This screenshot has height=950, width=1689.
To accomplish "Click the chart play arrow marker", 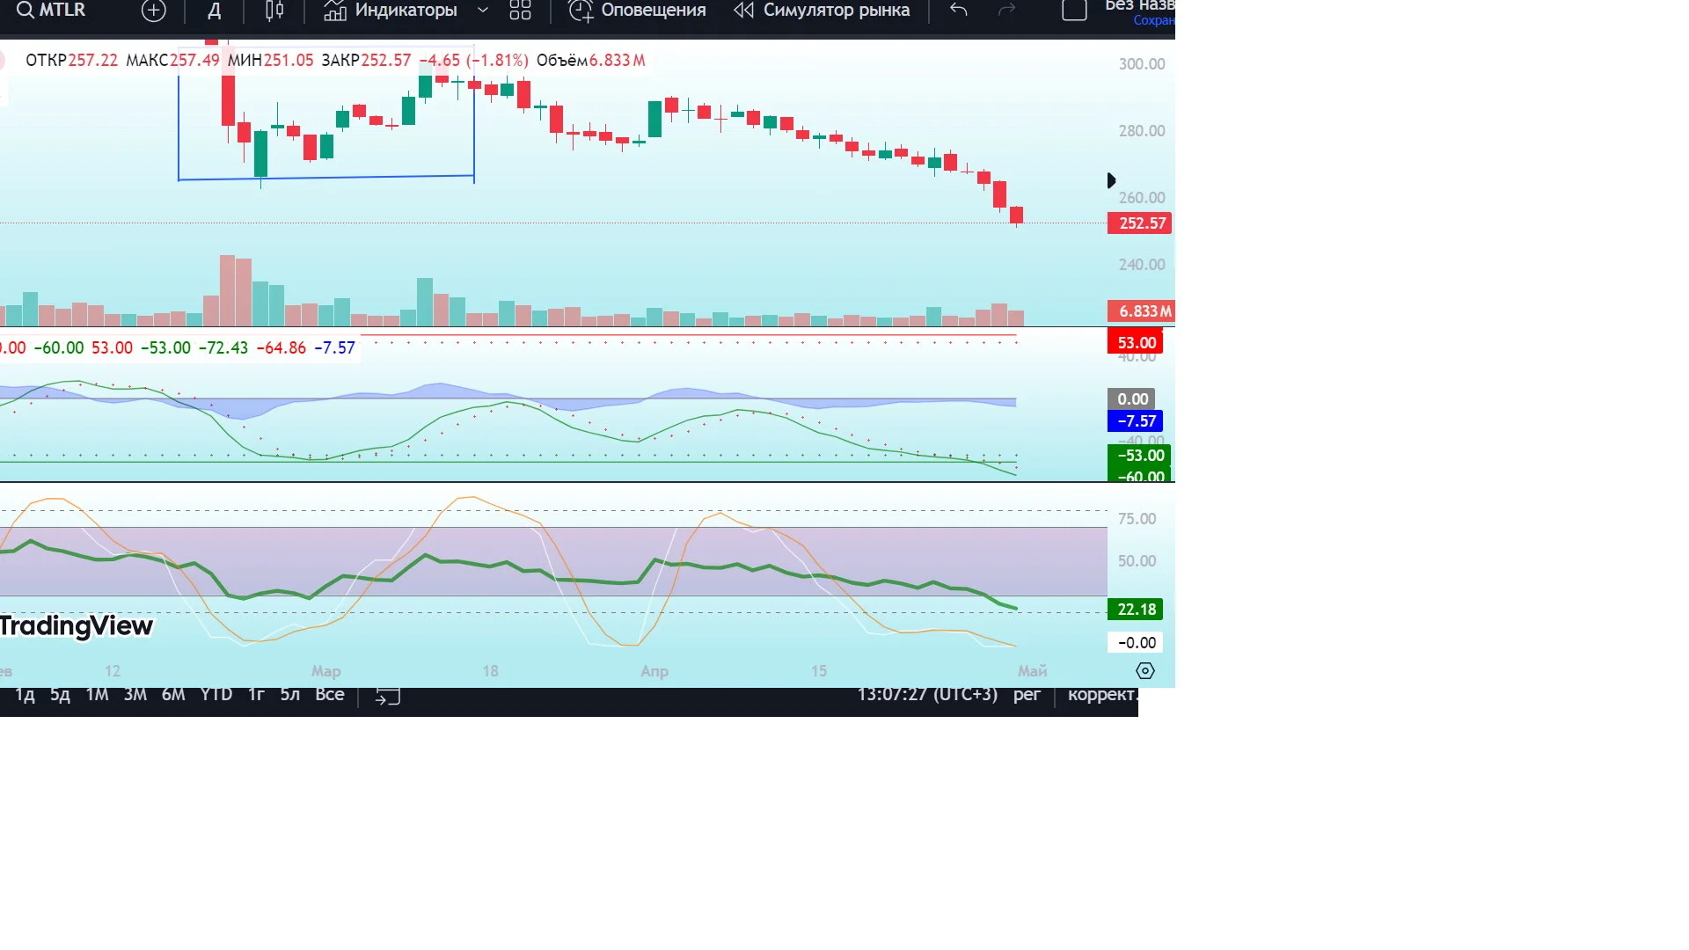I will coord(1111,180).
